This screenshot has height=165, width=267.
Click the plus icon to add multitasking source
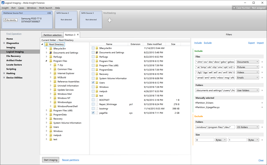point(109,20)
